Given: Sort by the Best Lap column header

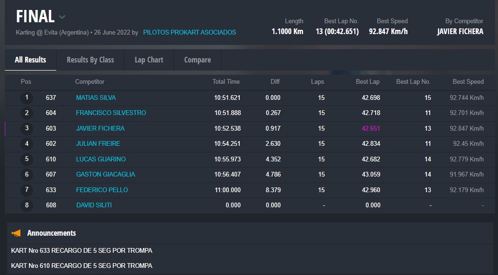Looking at the screenshot, I should (x=367, y=81).
